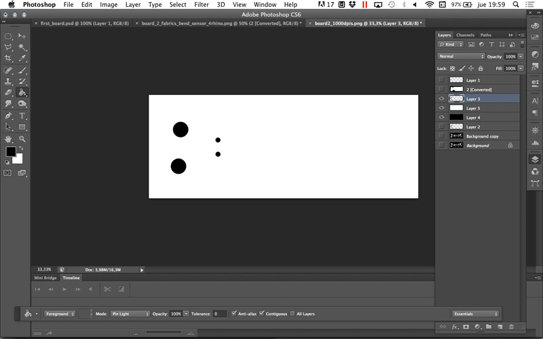Select the Elliptical Marquee tool
The image size is (543, 339).
8,36
